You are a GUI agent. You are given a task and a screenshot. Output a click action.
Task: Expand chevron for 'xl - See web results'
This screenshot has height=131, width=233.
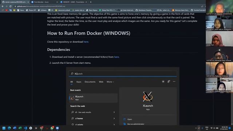pos(114,112)
